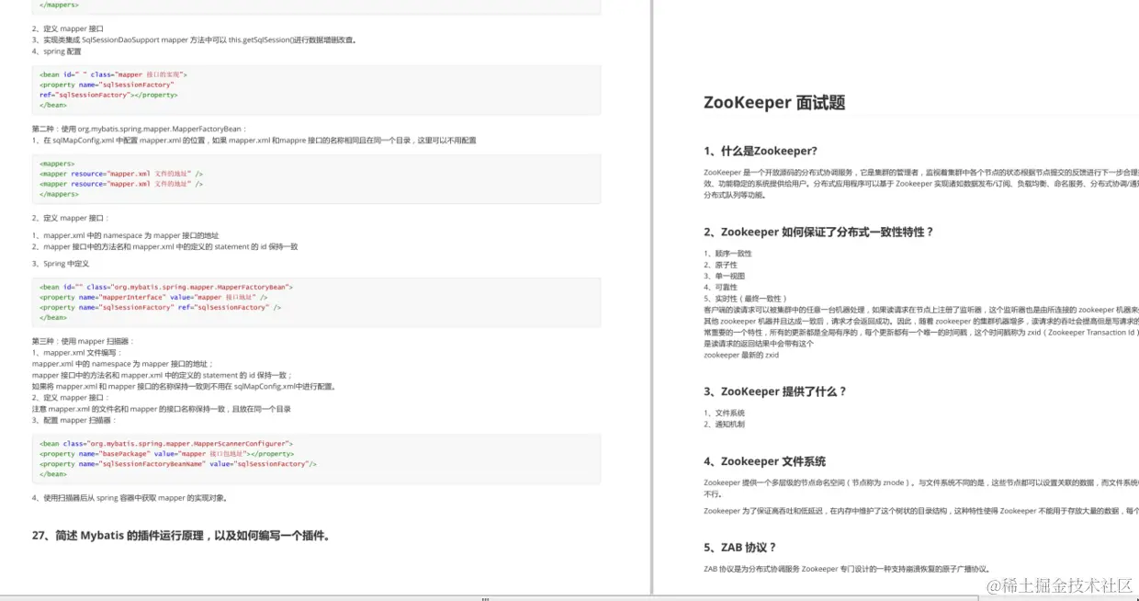1139x601 pixels.
Task: Click the heading "ZooKeeper 面试题"
Action: click(774, 103)
